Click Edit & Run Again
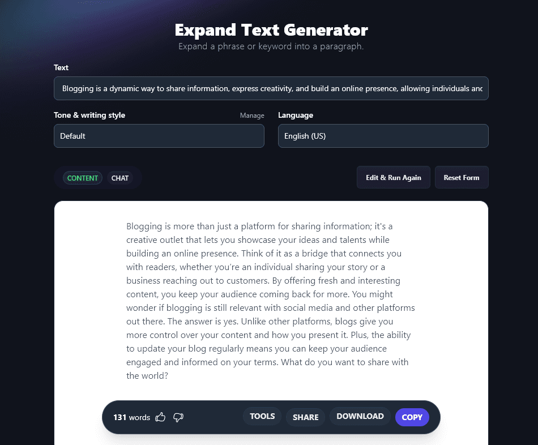The width and height of the screenshot is (538, 445). 393,177
